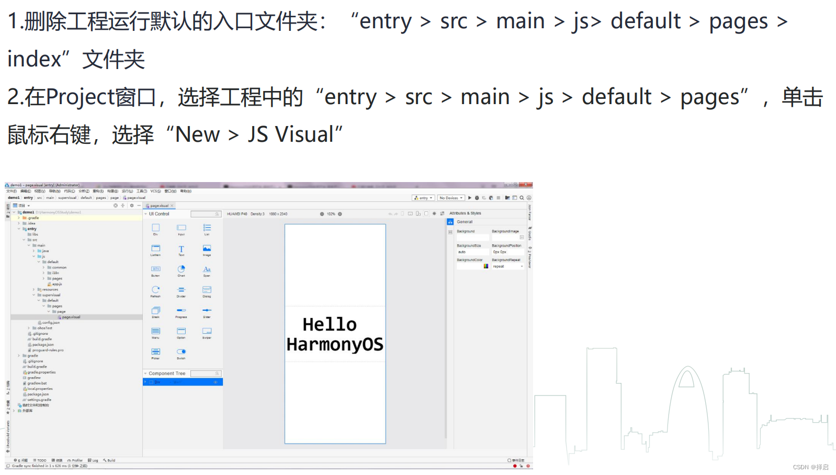836x475 pixels.
Task: Collapse the UI Control section
Action: pos(145,214)
